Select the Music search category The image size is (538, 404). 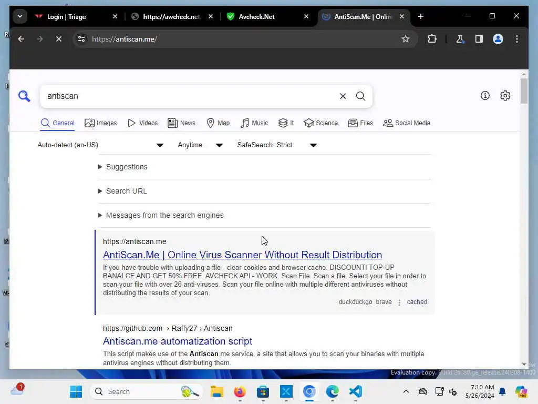coord(254,123)
